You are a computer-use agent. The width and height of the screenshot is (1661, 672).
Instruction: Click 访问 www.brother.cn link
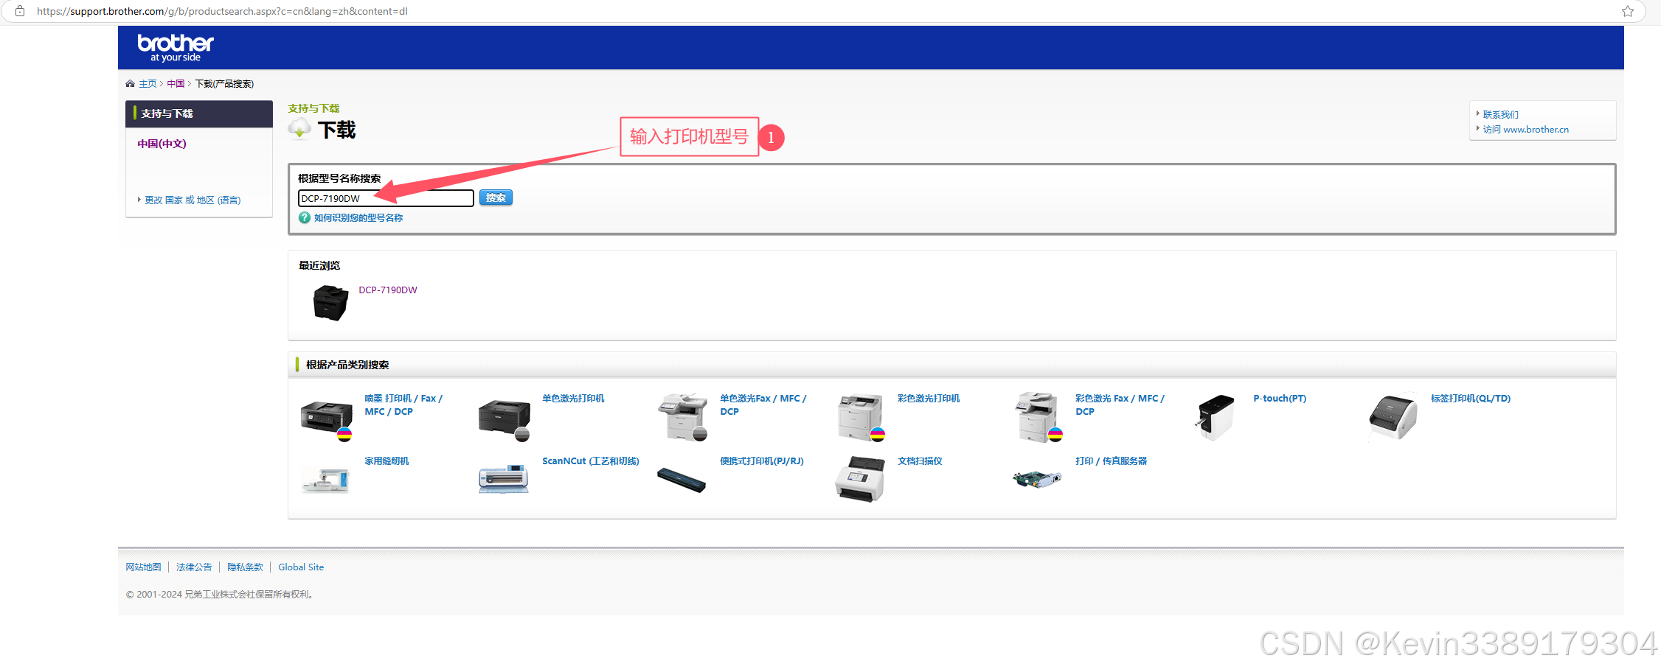1525,130
